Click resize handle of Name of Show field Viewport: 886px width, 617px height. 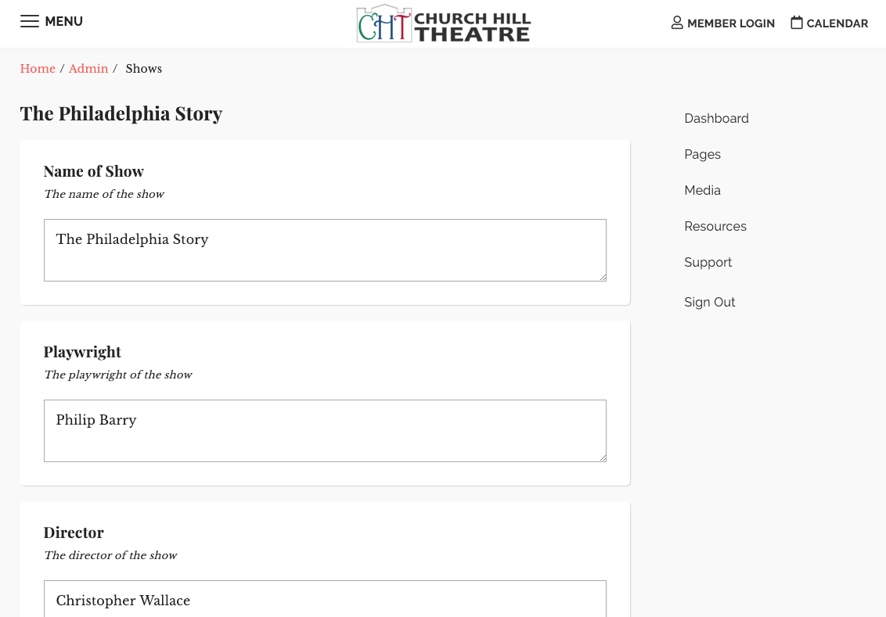(x=603, y=277)
